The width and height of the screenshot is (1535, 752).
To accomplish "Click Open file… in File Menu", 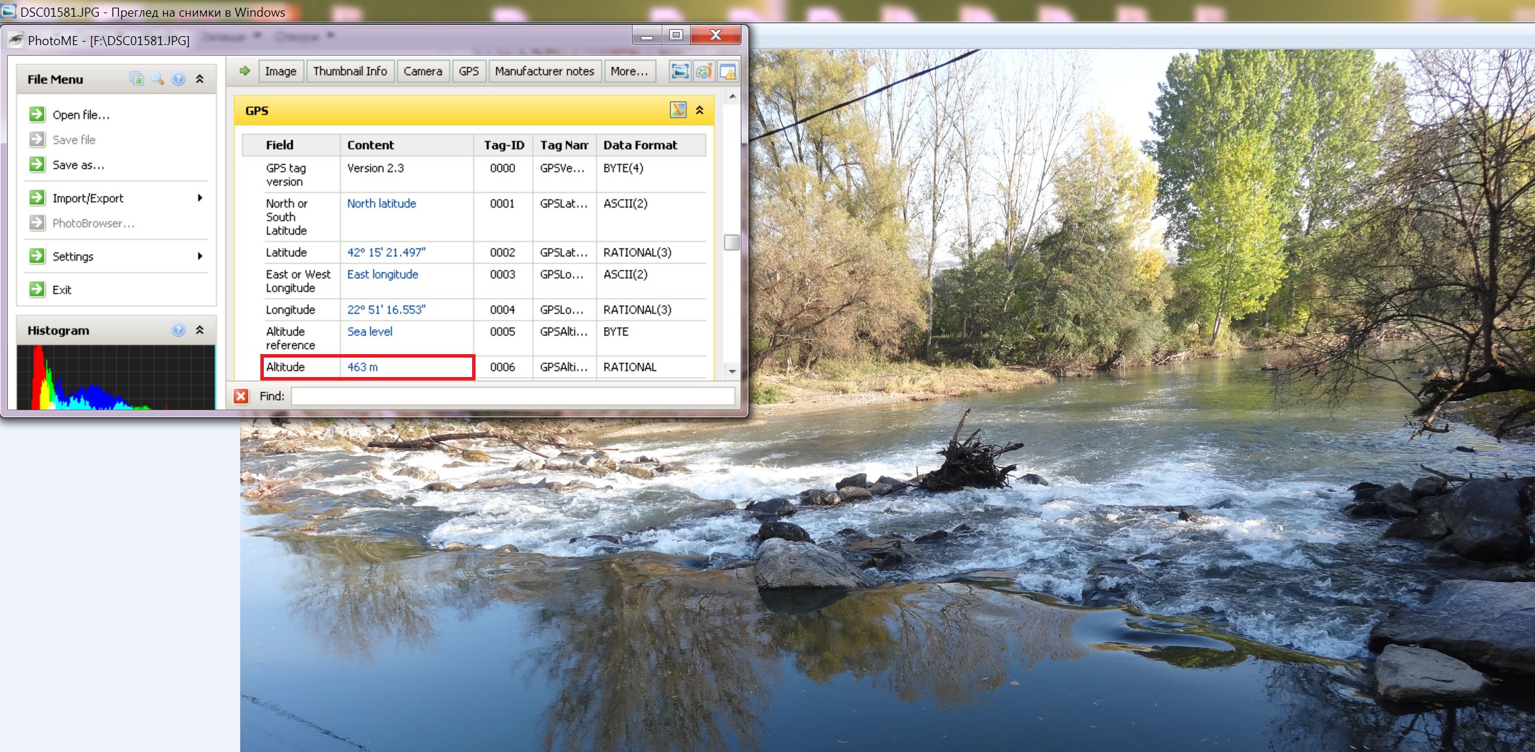I will pyautogui.click(x=81, y=115).
